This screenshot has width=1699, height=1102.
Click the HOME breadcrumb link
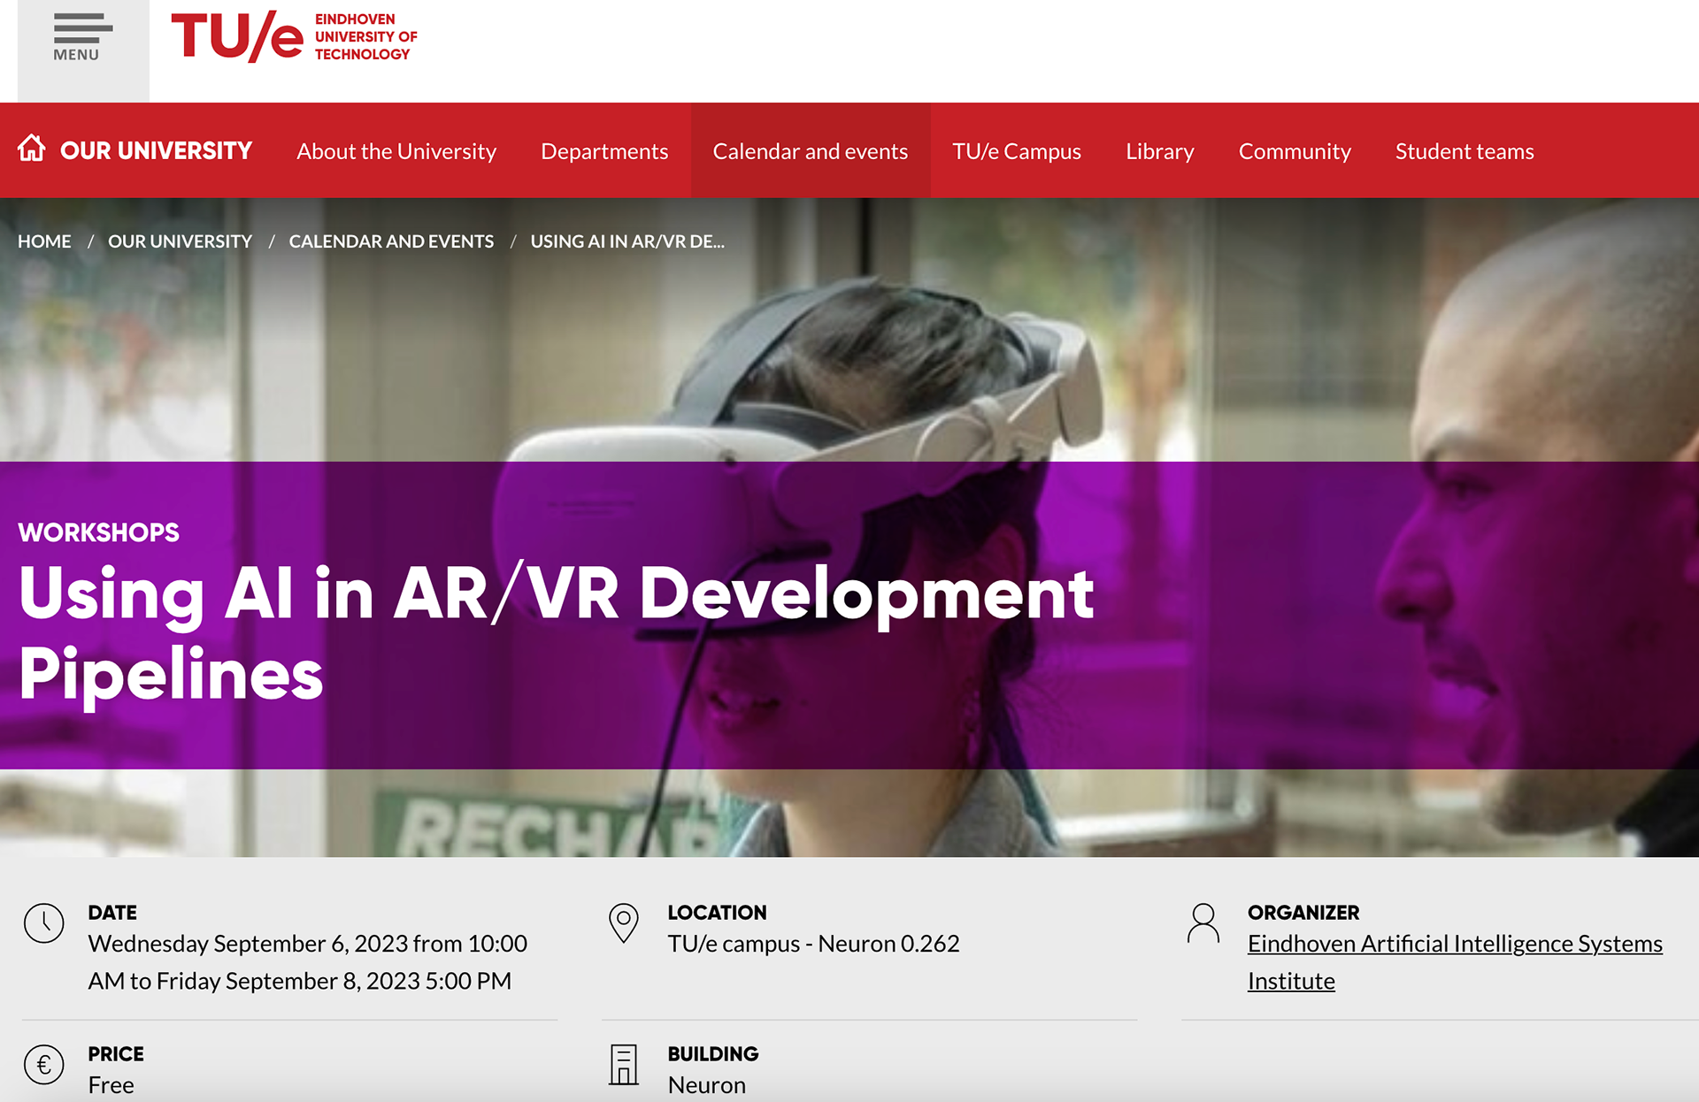pyautogui.click(x=44, y=241)
